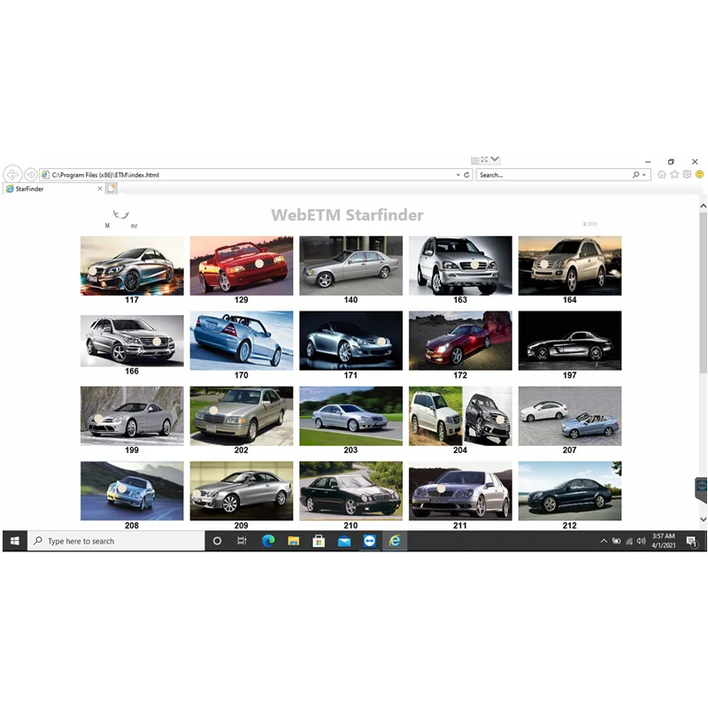This screenshot has width=708, height=708.
Task: Open a new tab with the blank tab button
Action: (x=112, y=189)
